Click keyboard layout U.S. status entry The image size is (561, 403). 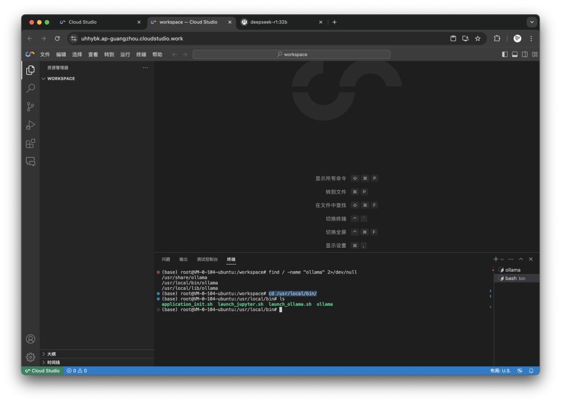[x=500, y=371]
